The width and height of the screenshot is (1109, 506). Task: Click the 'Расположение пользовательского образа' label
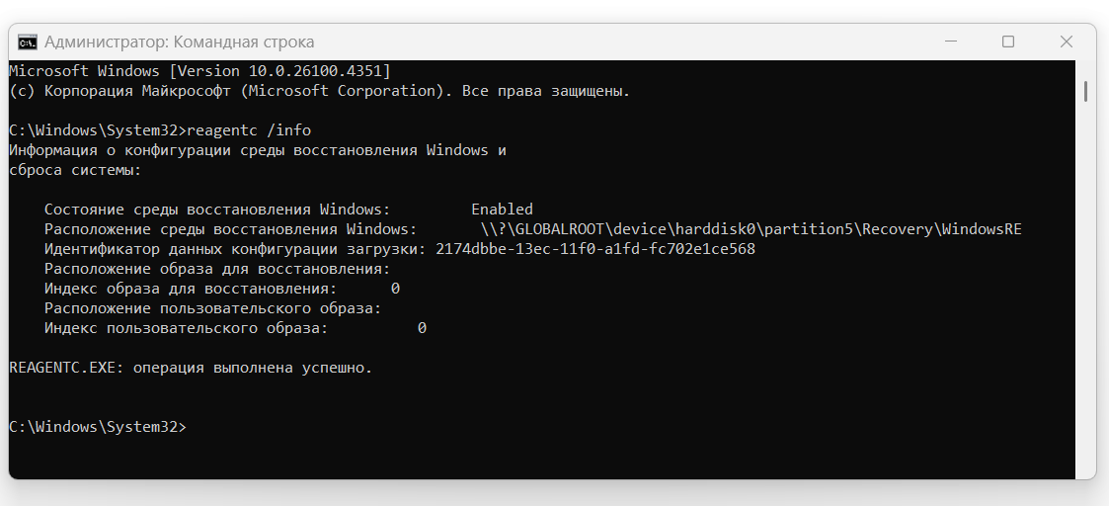[213, 308]
